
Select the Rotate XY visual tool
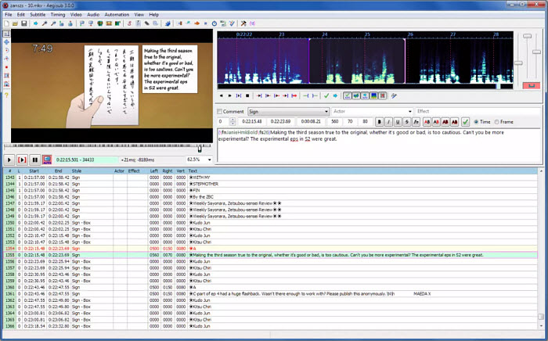click(6, 59)
